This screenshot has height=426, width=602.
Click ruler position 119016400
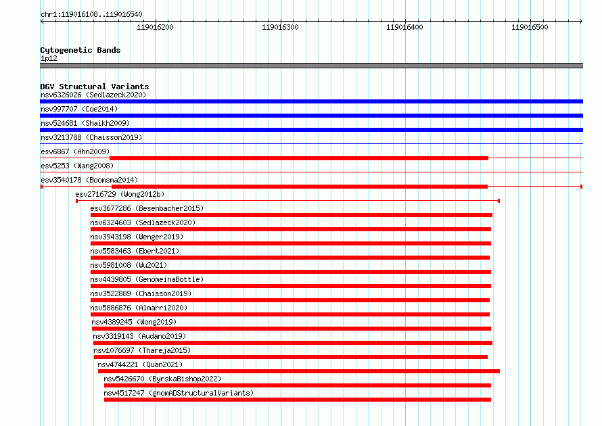click(x=404, y=27)
